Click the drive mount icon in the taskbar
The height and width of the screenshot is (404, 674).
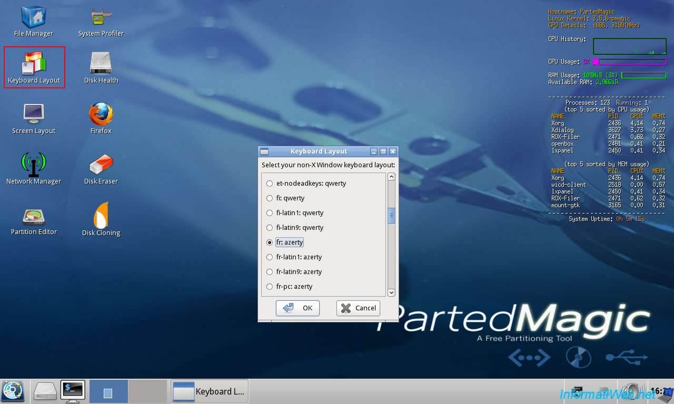[45, 391]
